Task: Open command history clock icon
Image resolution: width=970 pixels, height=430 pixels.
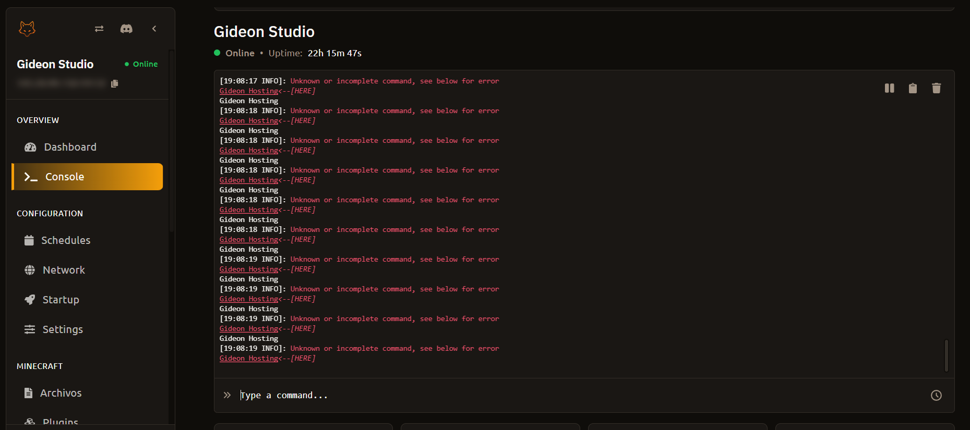Action: [937, 396]
